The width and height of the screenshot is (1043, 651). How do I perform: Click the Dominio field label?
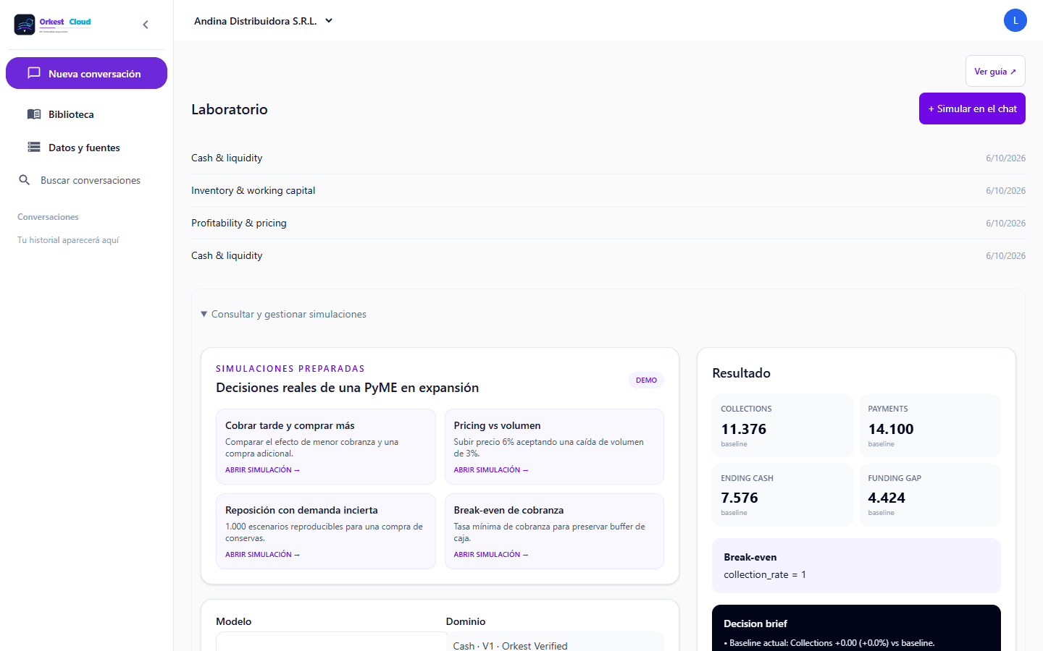466,621
